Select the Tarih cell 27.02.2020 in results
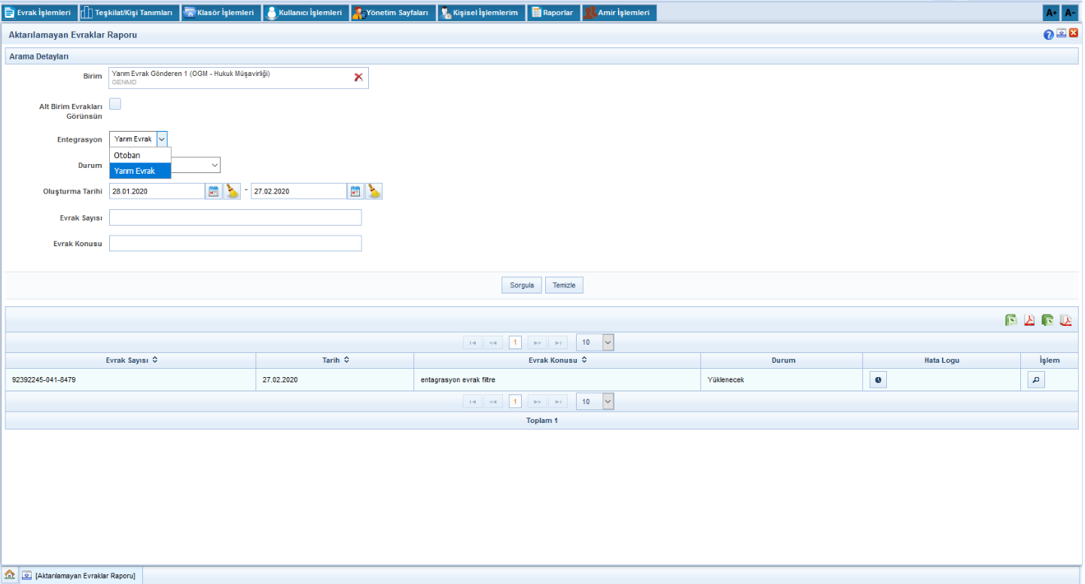This screenshot has height=584, width=1085. pyautogui.click(x=335, y=380)
